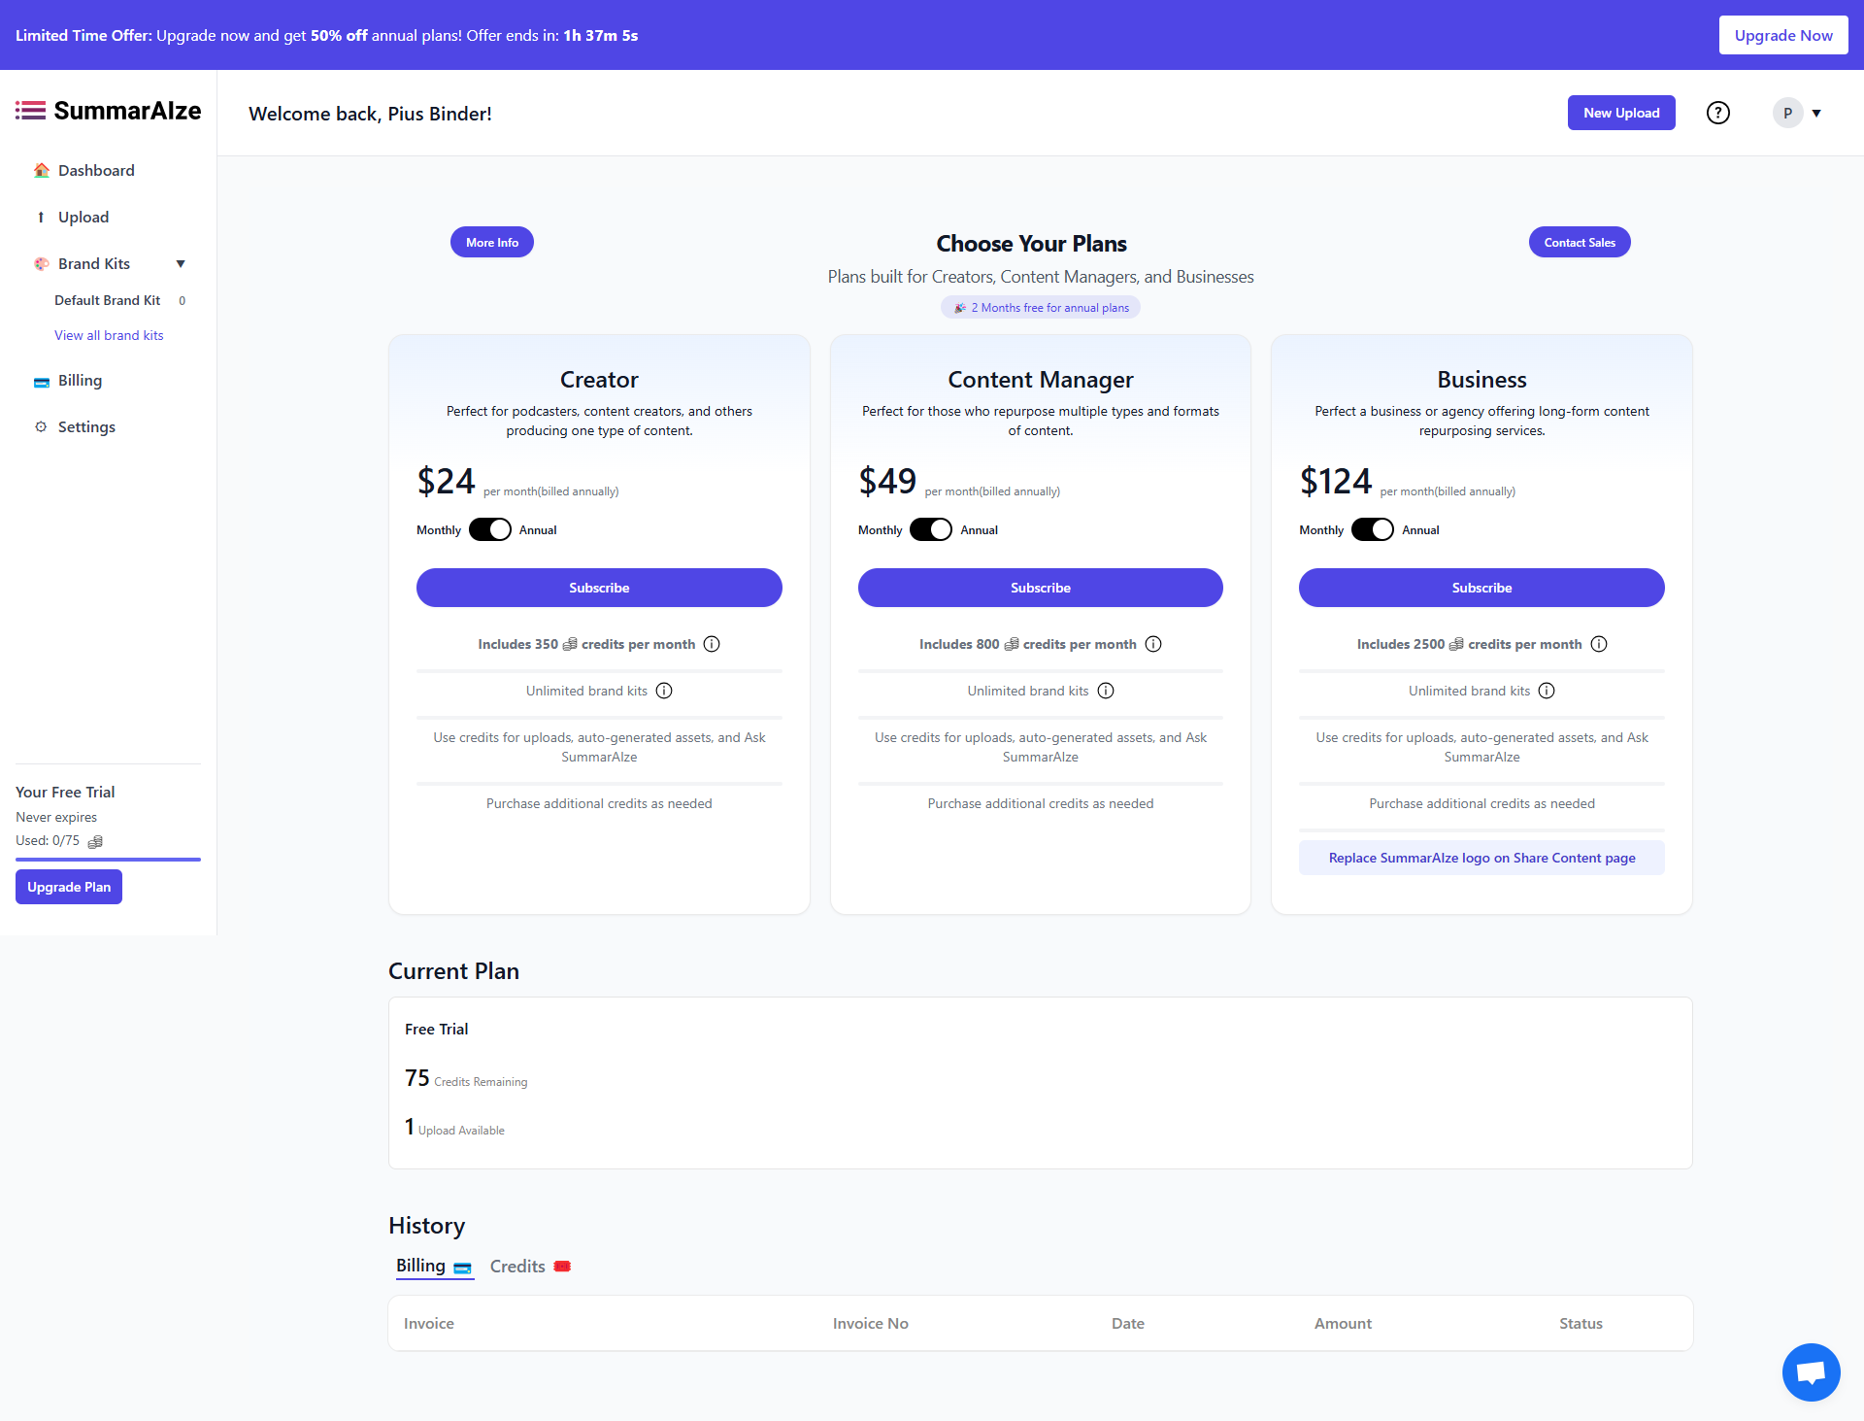
Task: Show info for Content Manager 800 credits
Action: point(1153,644)
